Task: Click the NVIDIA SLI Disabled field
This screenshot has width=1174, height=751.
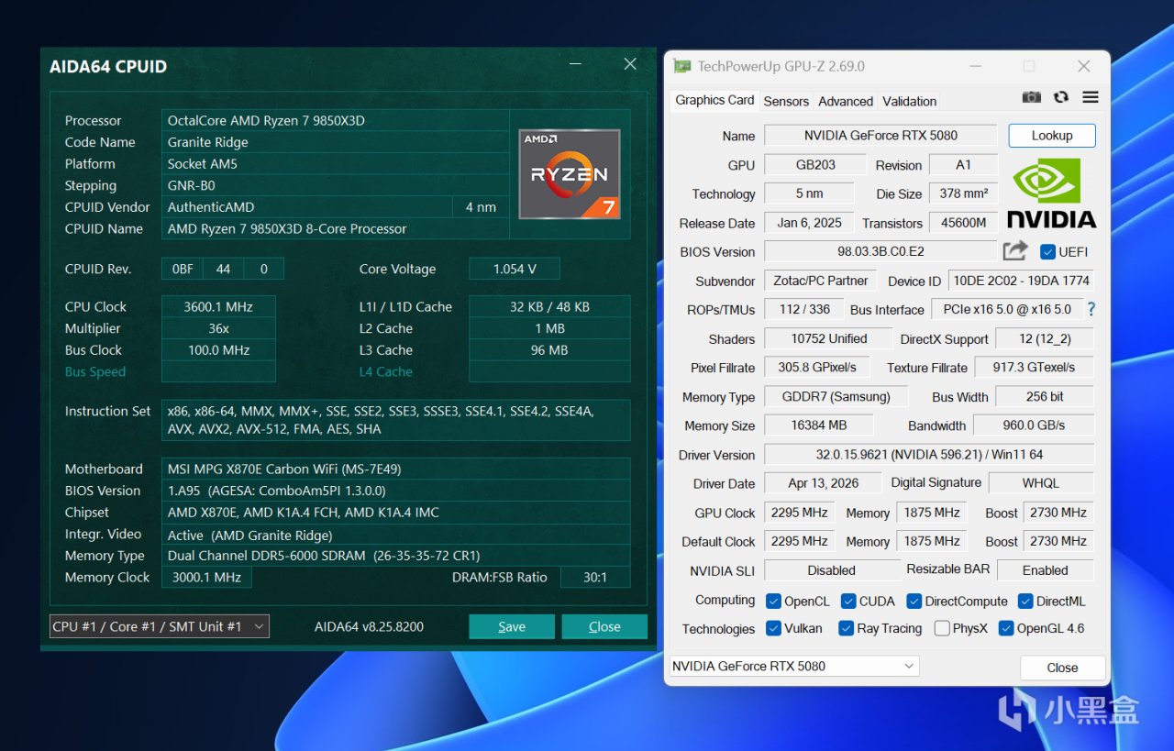Action: (x=832, y=570)
